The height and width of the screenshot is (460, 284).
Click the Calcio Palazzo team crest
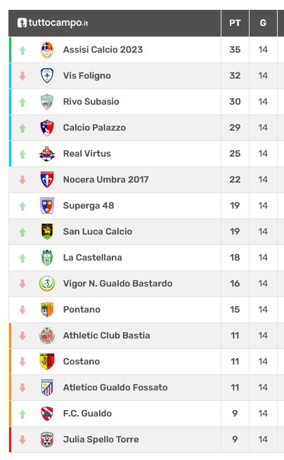click(x=47, y=128)
